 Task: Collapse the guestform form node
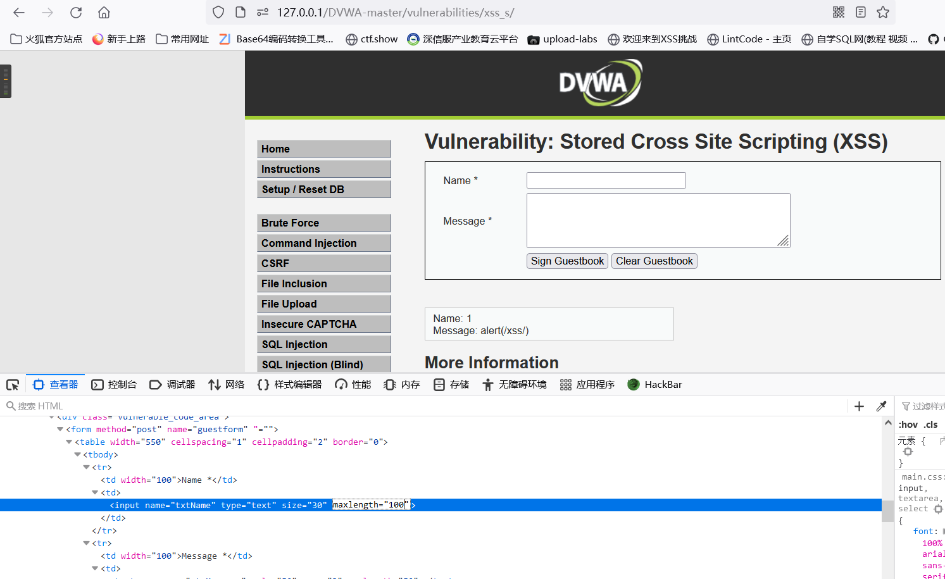(59, 429)
